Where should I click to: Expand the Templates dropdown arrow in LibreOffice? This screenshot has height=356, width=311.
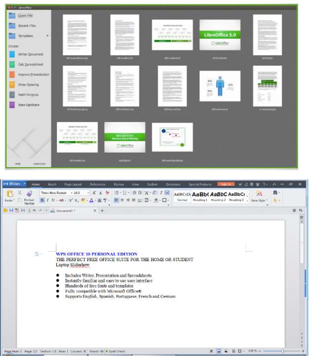[x=47, y=36]
